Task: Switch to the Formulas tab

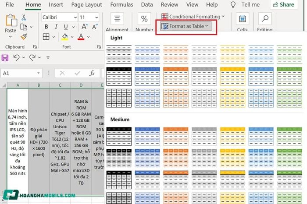Action: tap(121, 5)
